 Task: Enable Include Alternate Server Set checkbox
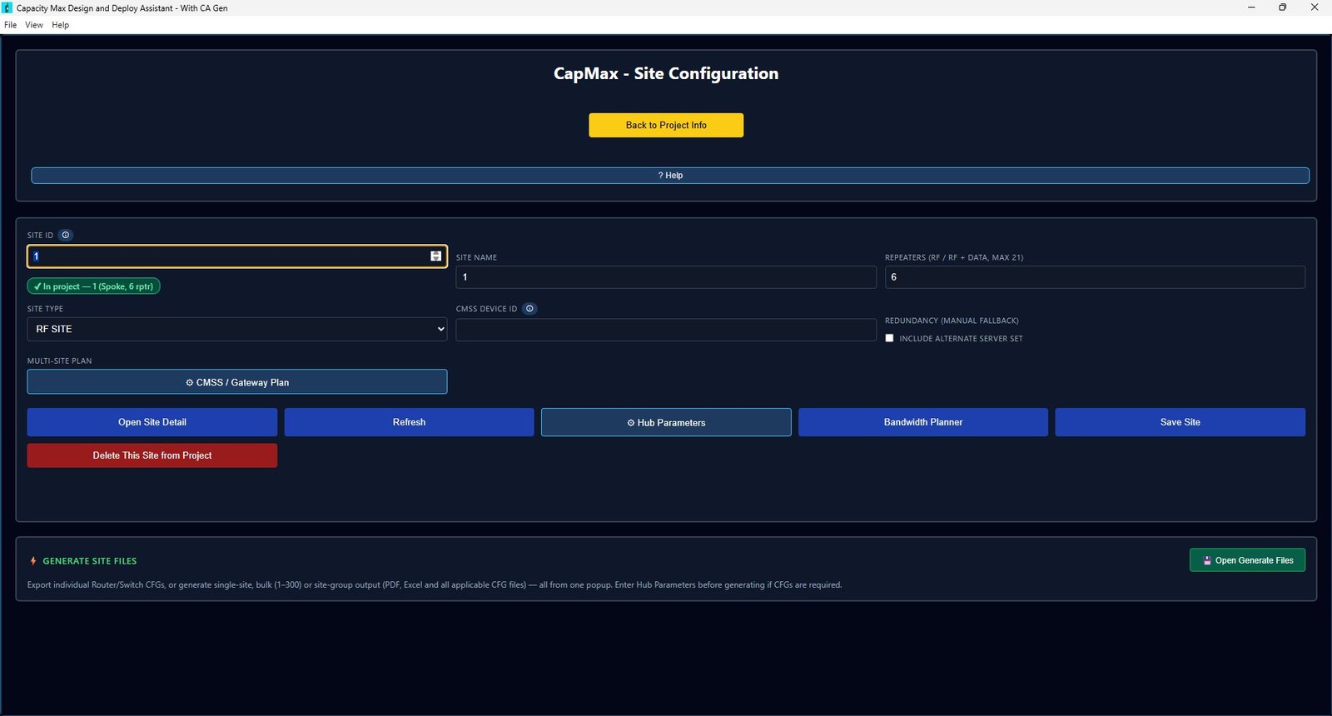[889, 338]
